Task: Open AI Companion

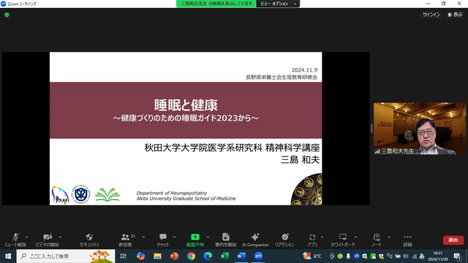Action: [255, 240]
